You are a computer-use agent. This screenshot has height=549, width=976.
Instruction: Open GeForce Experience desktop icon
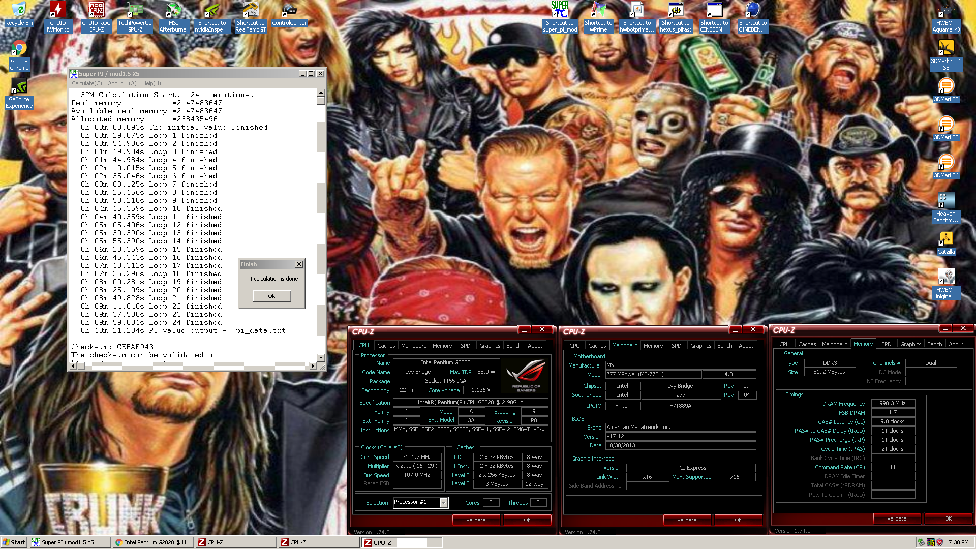coord(19,93)
